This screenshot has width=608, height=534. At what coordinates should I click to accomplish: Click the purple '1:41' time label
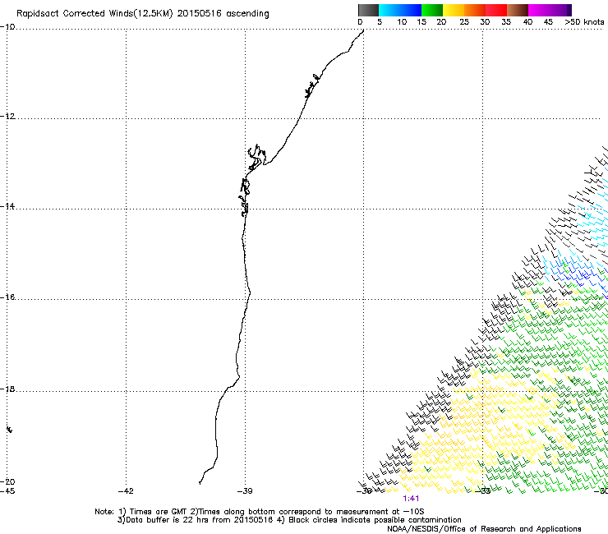411,499
